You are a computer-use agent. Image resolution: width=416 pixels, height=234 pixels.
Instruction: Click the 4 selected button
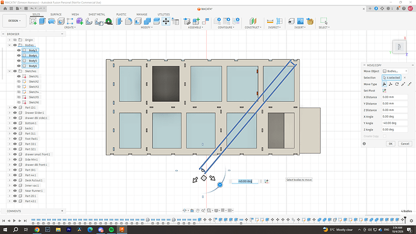tap(392, 77)
